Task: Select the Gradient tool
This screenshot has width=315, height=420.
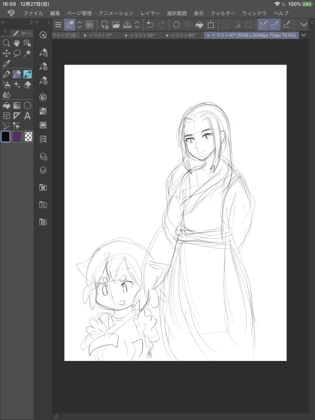Action: tap(17, 106)
